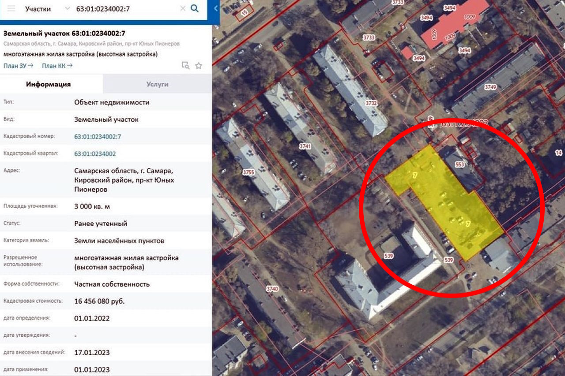Click parcel 3732 building on the map
Screen dimensions: 565x376
click(351, 90)
